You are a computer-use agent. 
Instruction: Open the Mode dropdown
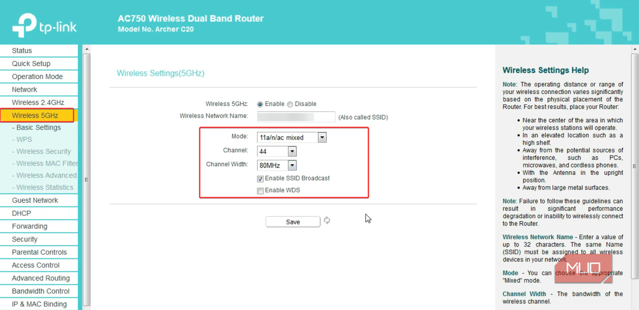point(292,138)
